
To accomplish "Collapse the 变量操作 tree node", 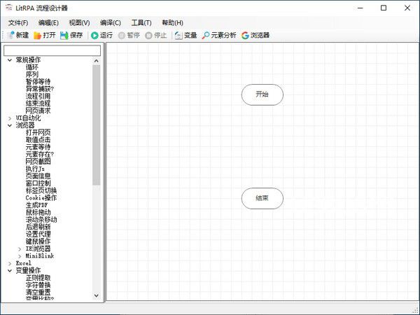I will pyautogui.click(x=10, y=270).
